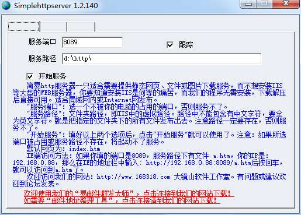
Task: Click the 服务路径 label
Action: pyautogui.click(x=42, y=58)
